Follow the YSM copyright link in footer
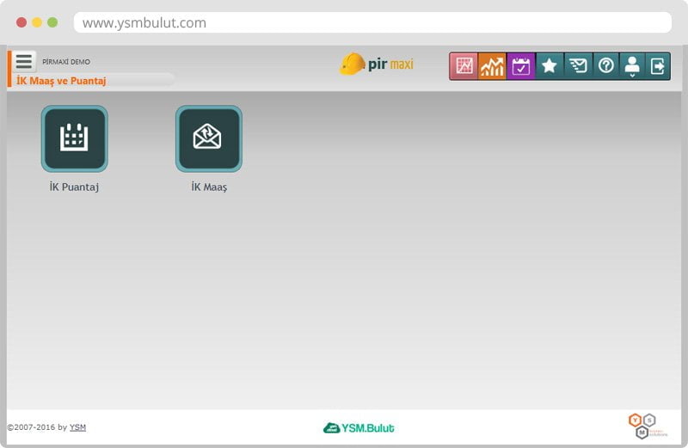Screen dimensions: 688x448 [77, 427]
